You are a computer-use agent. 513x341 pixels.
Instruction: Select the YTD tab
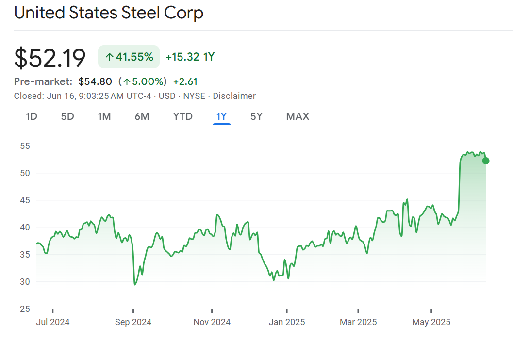pyautogui.click(x=183, y=116)
